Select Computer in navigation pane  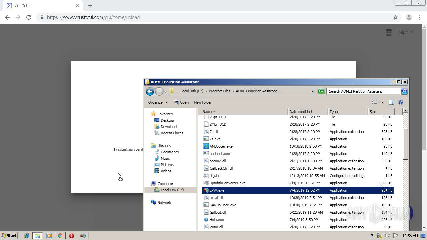[165, 184]
